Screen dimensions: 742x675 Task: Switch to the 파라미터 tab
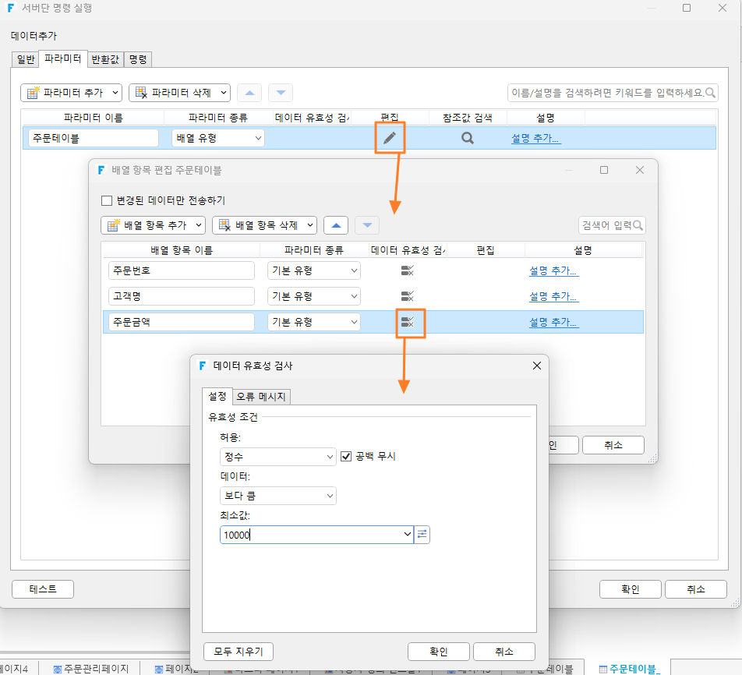pyautogui.click(x=63, y=58)
